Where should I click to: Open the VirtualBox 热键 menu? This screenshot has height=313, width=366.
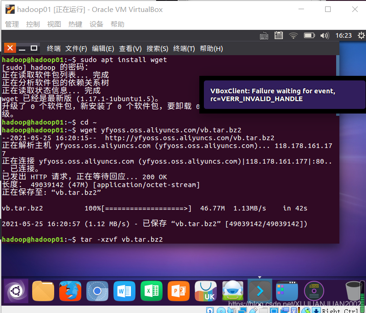[75, 24]
